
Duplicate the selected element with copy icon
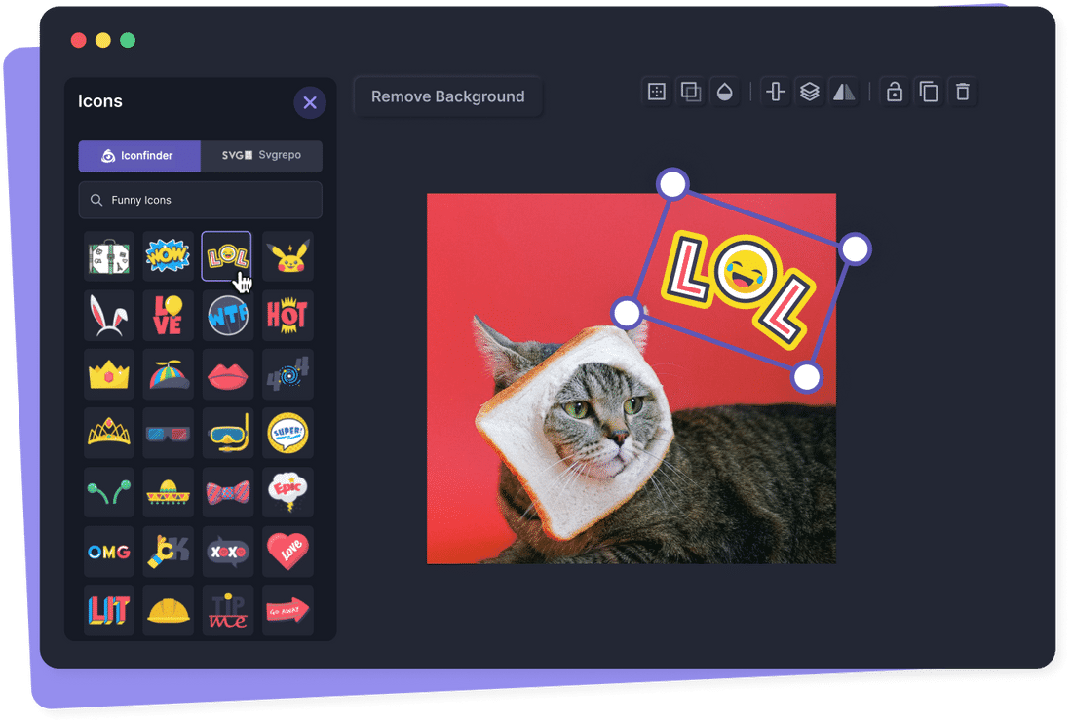[x=929, y=92]
